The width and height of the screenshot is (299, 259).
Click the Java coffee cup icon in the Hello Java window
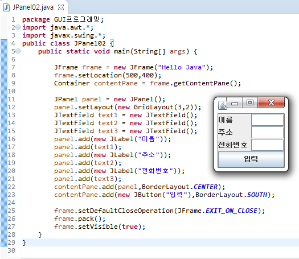(x=223, y=105)
